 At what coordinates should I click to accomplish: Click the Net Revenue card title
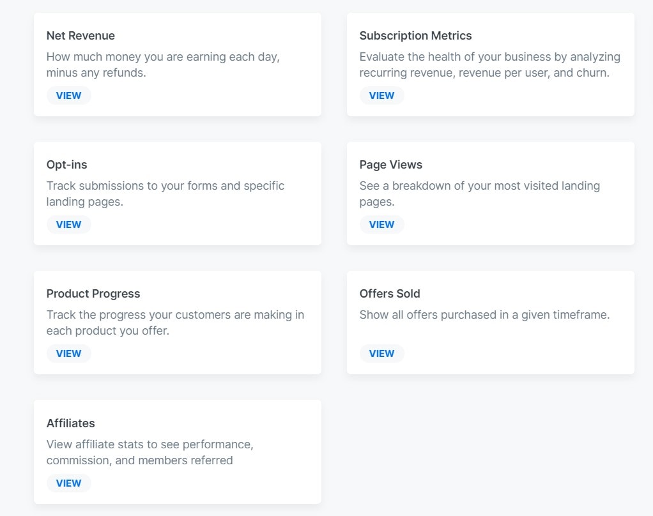coord(81,36)
